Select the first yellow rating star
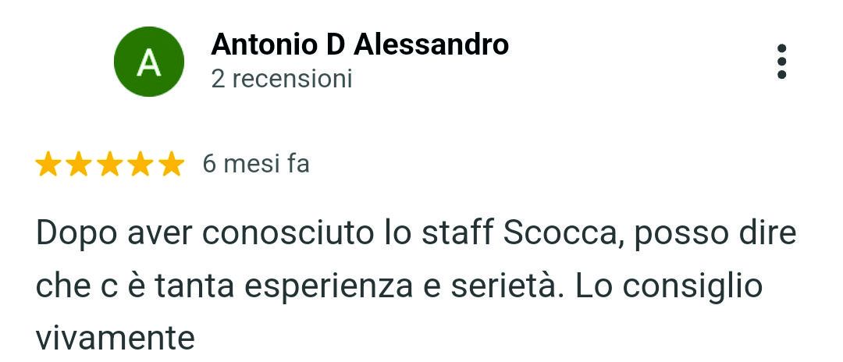The image size is (843, 362). pos(48,164)
